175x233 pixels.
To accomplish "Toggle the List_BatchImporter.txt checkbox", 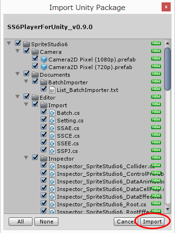I will click(x=44, y=89).
